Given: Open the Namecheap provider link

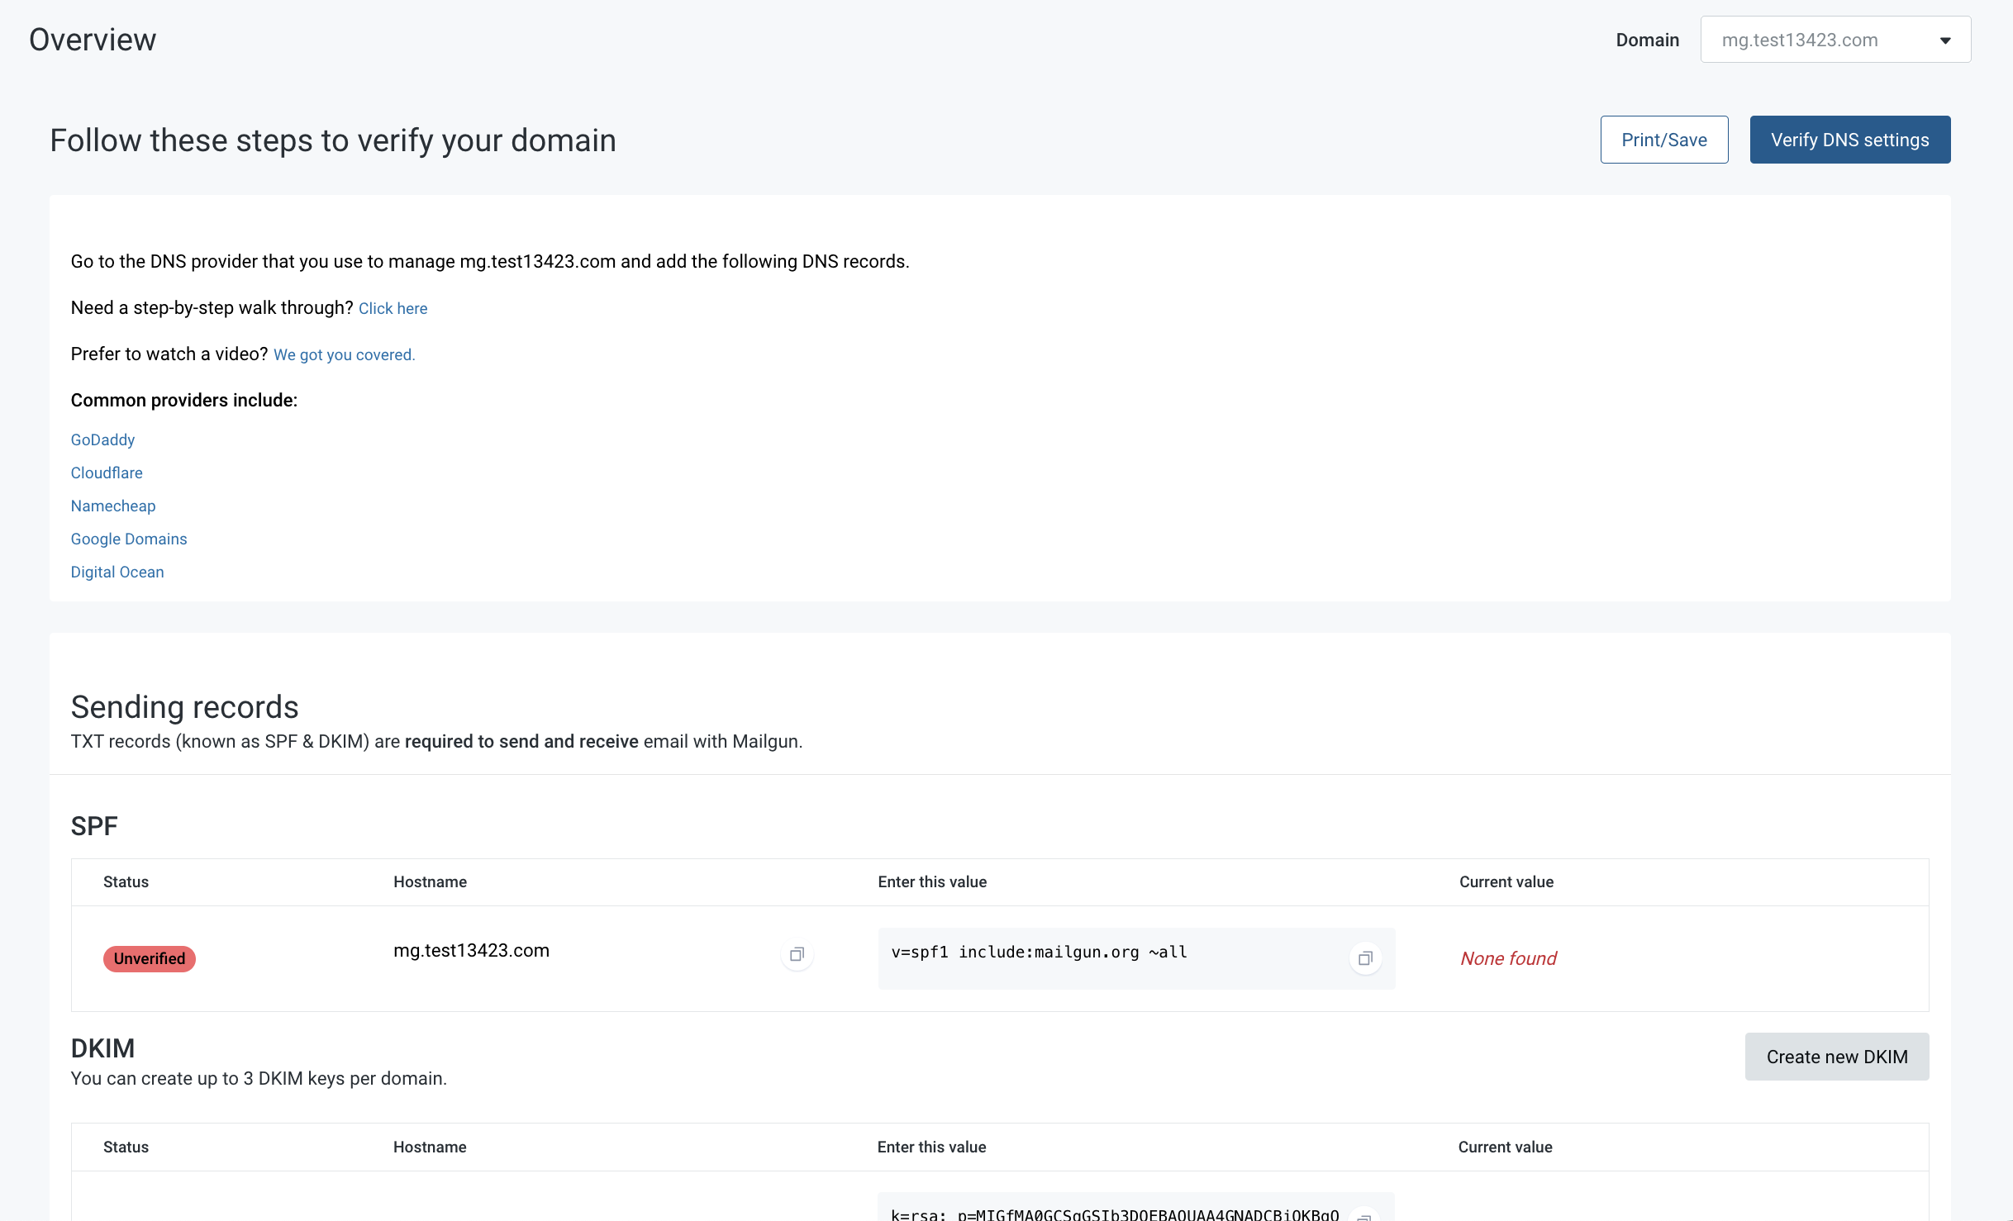Looking at the screenshot, I should pos(113,506).
